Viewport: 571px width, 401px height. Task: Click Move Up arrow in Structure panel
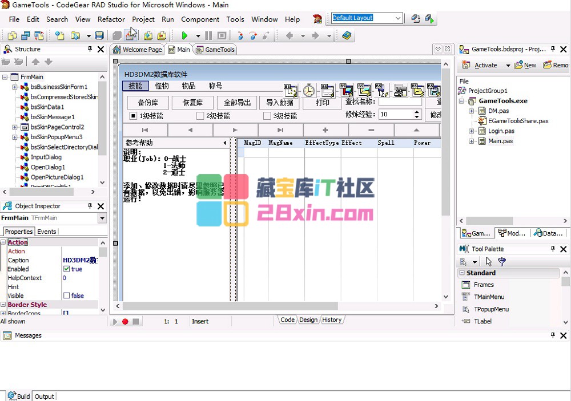(x=35, y=62)
